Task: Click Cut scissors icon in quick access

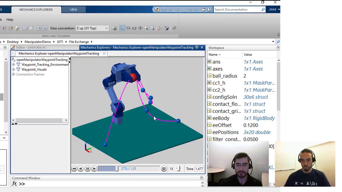Action: coord(170,9)
